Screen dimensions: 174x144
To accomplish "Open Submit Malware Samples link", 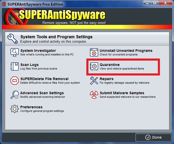I will [x=122, y=93].
